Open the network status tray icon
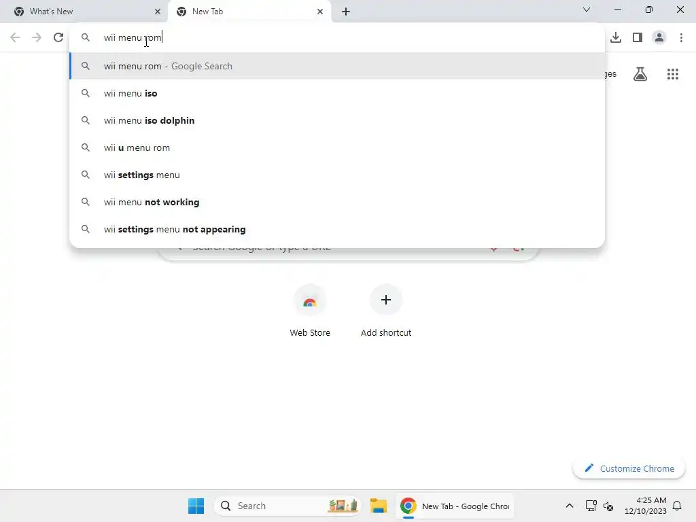 (591, 506)
